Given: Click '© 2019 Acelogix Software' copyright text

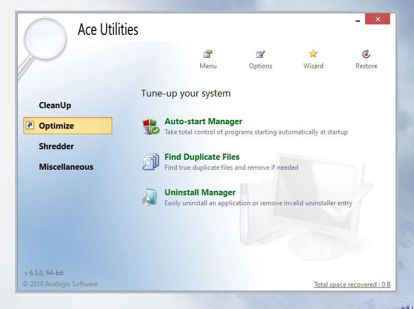Looking at the screenshot, I should 60,284.
